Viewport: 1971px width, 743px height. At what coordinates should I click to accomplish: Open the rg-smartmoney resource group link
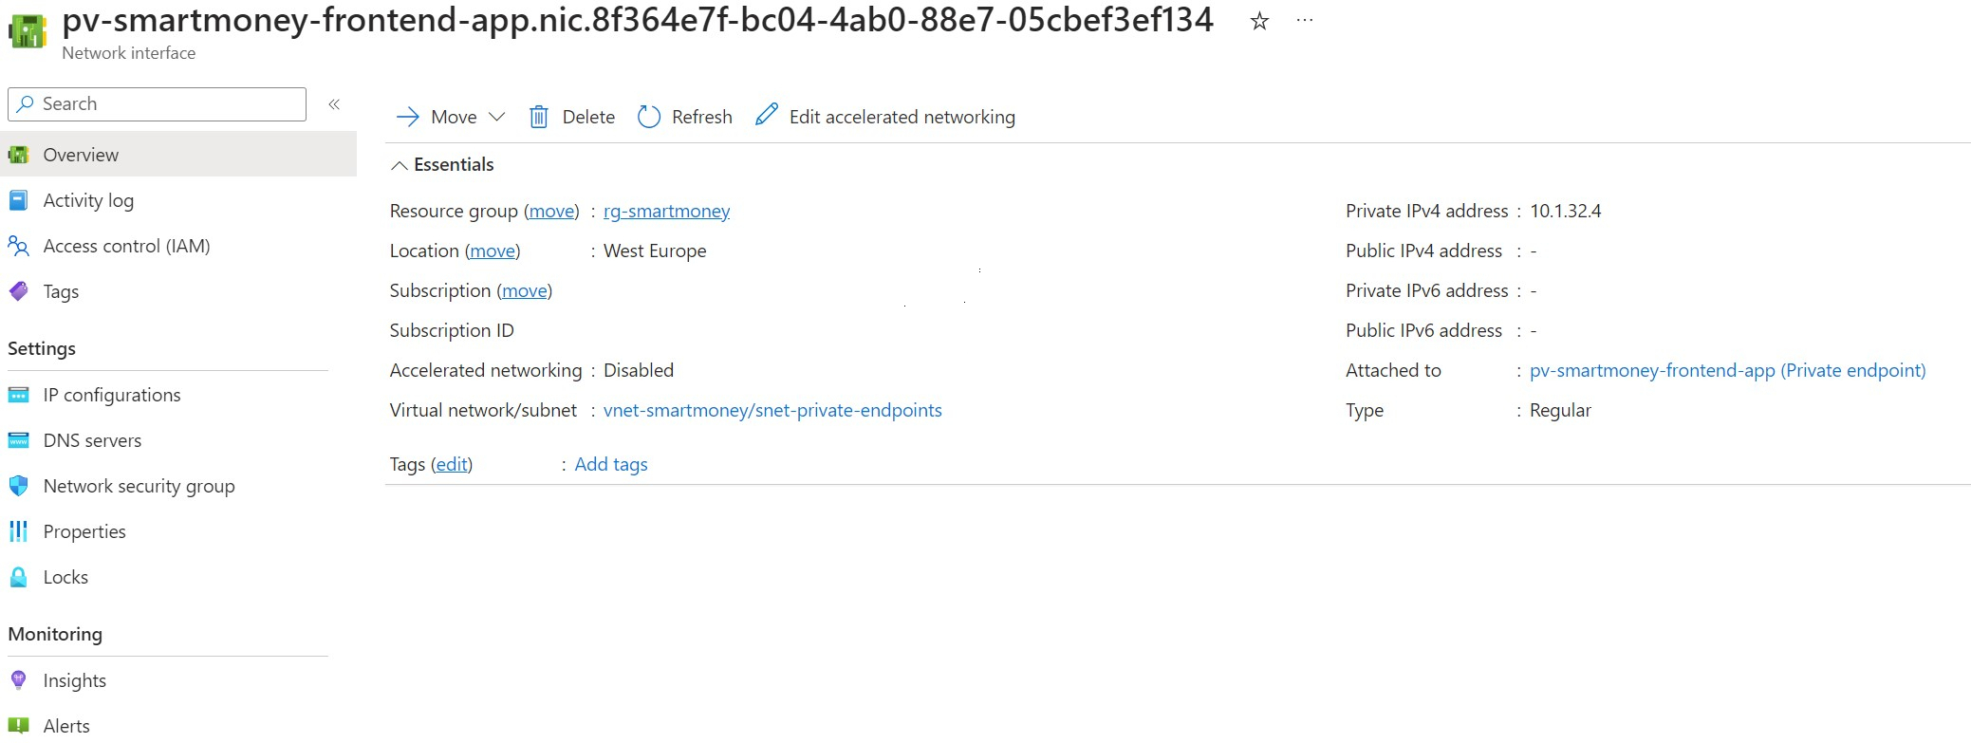[x=666, y=211]
